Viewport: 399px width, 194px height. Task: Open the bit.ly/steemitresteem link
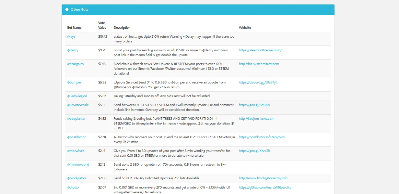click(259, 64)
